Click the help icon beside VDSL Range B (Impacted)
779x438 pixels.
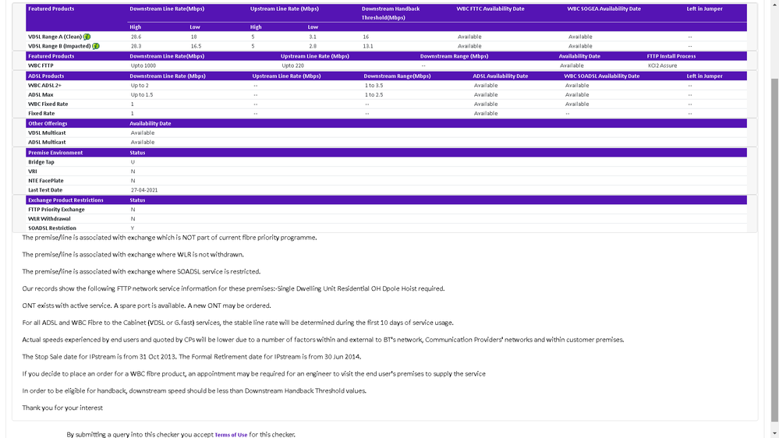pyautogui.click(x=96, y=46)
